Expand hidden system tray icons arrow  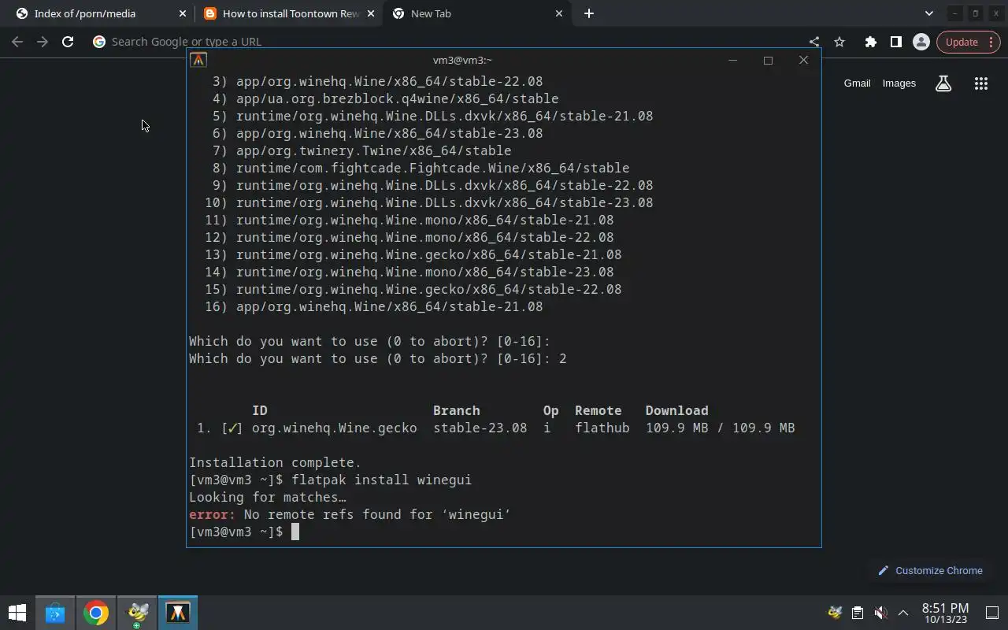pos(903,613)
